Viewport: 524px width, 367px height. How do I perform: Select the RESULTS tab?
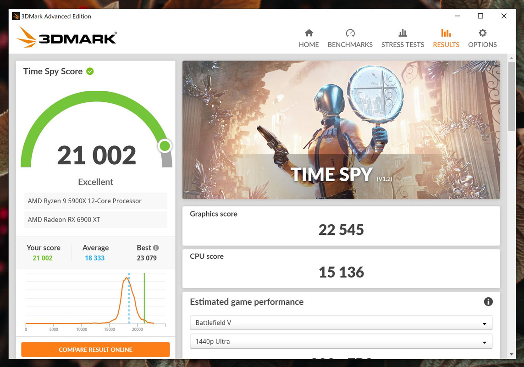point(446,39)
